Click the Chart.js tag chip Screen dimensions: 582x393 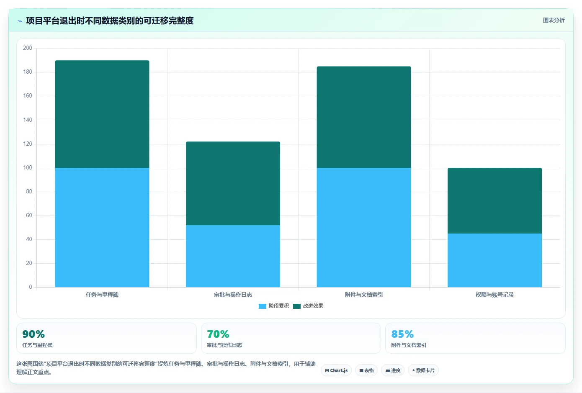(336, 370)
